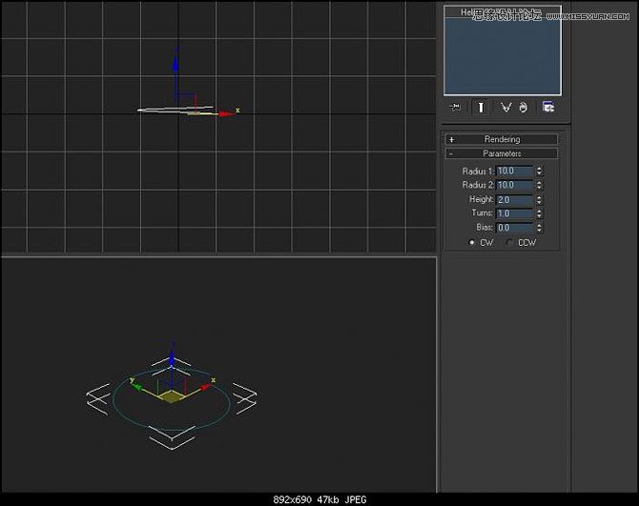Click the red X axis arrow in top viewport

coord(225,114)
